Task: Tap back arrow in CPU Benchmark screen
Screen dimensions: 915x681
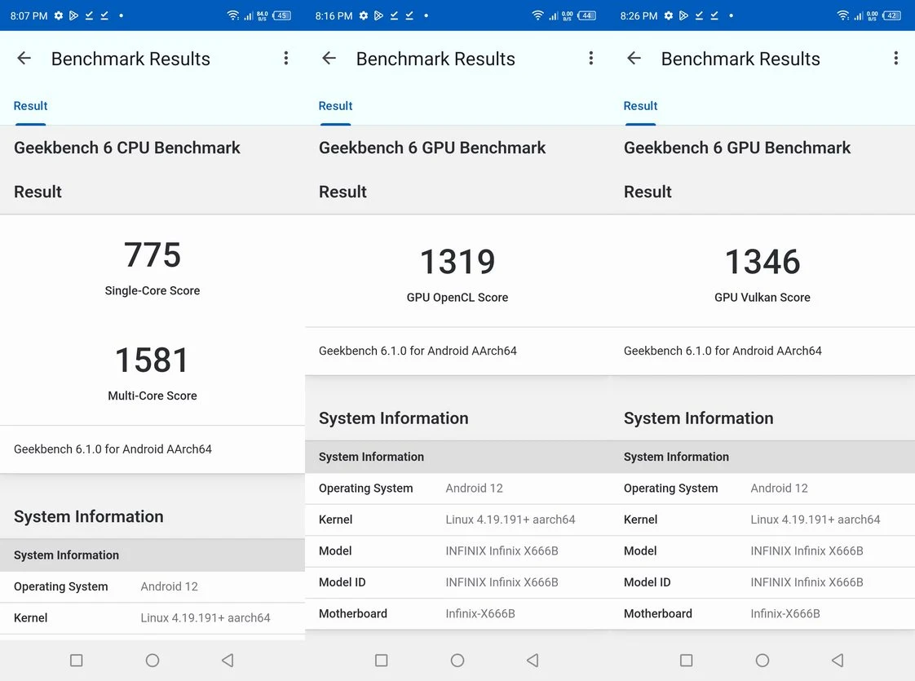Action: point(24,59)
